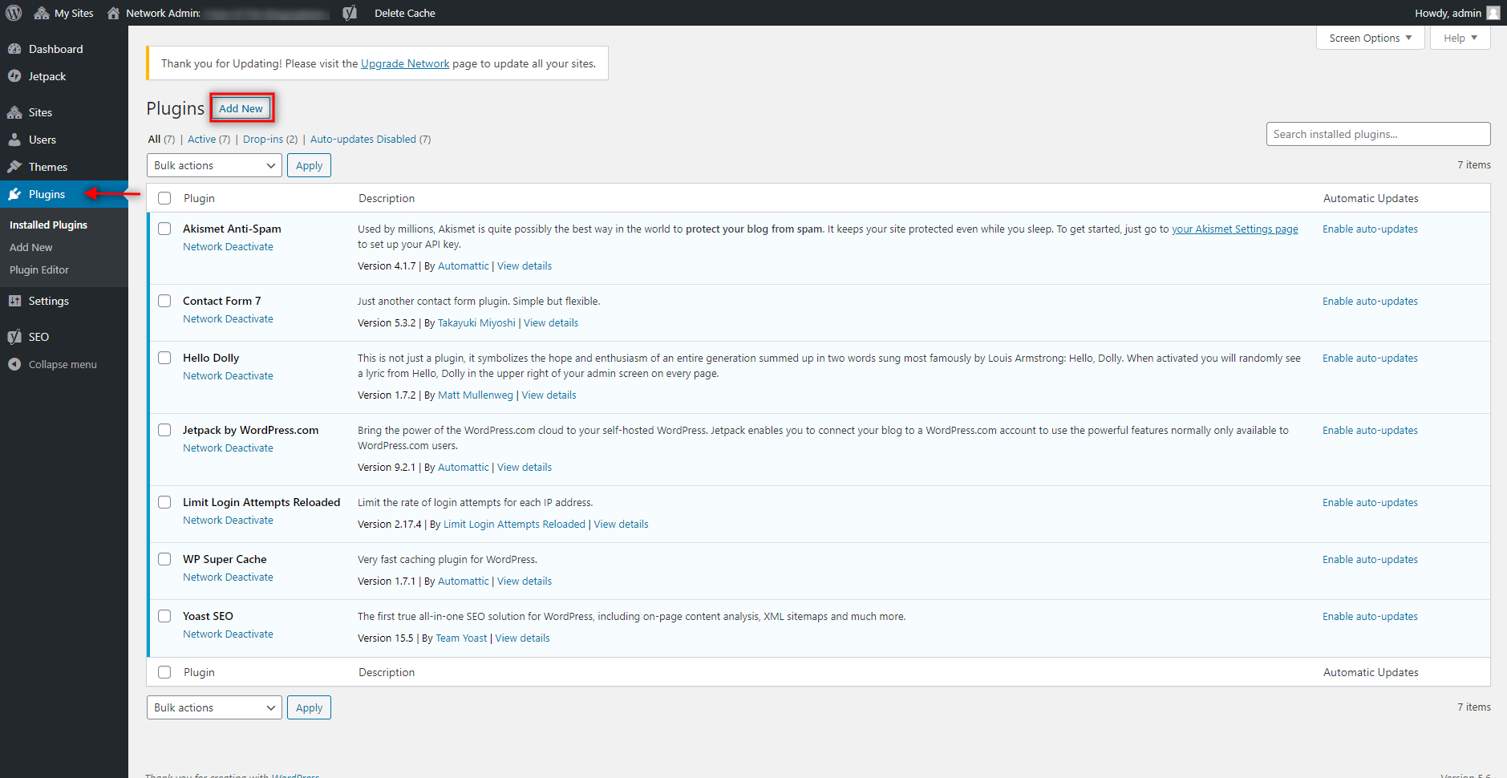Click Plugins plug icon in sidebar
Viewport: 1507px width, 778px height.
pyautogui.click(x=14, y=194)
